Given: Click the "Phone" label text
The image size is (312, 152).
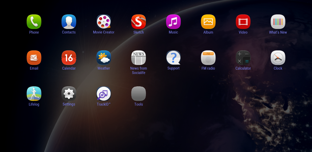Looking at the screenshot, I should 34,32.
